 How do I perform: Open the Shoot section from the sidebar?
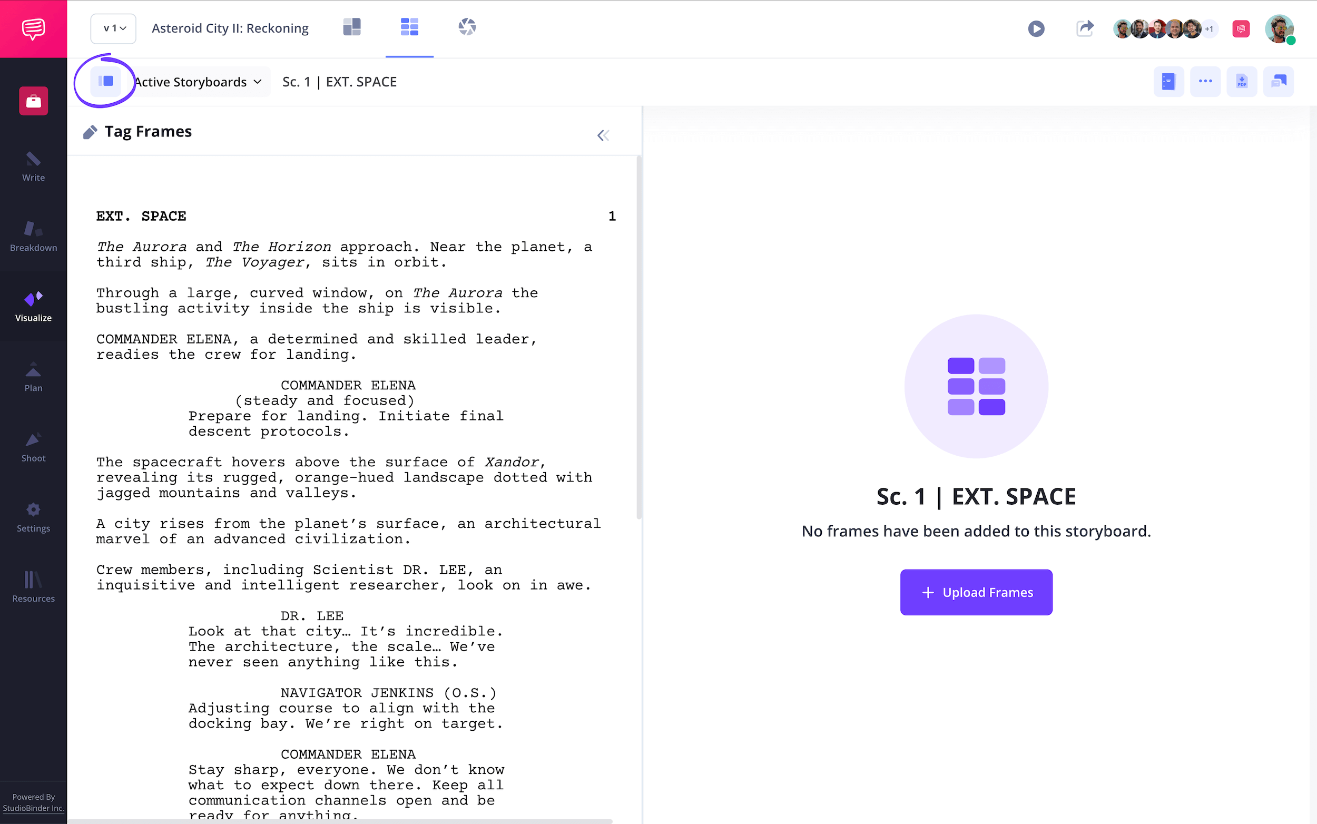[x=33, y=446]
